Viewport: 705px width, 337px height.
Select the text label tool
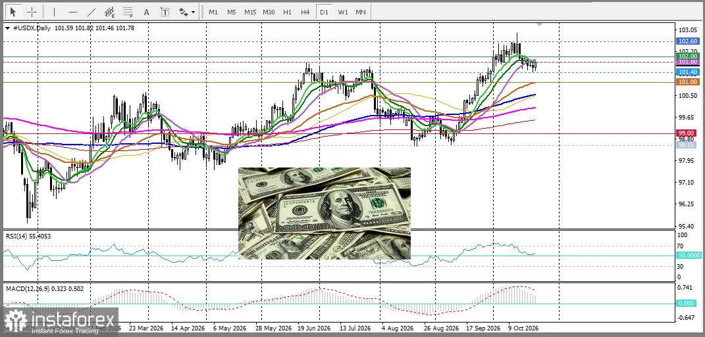pyautogui.click(x=165, y=12)
